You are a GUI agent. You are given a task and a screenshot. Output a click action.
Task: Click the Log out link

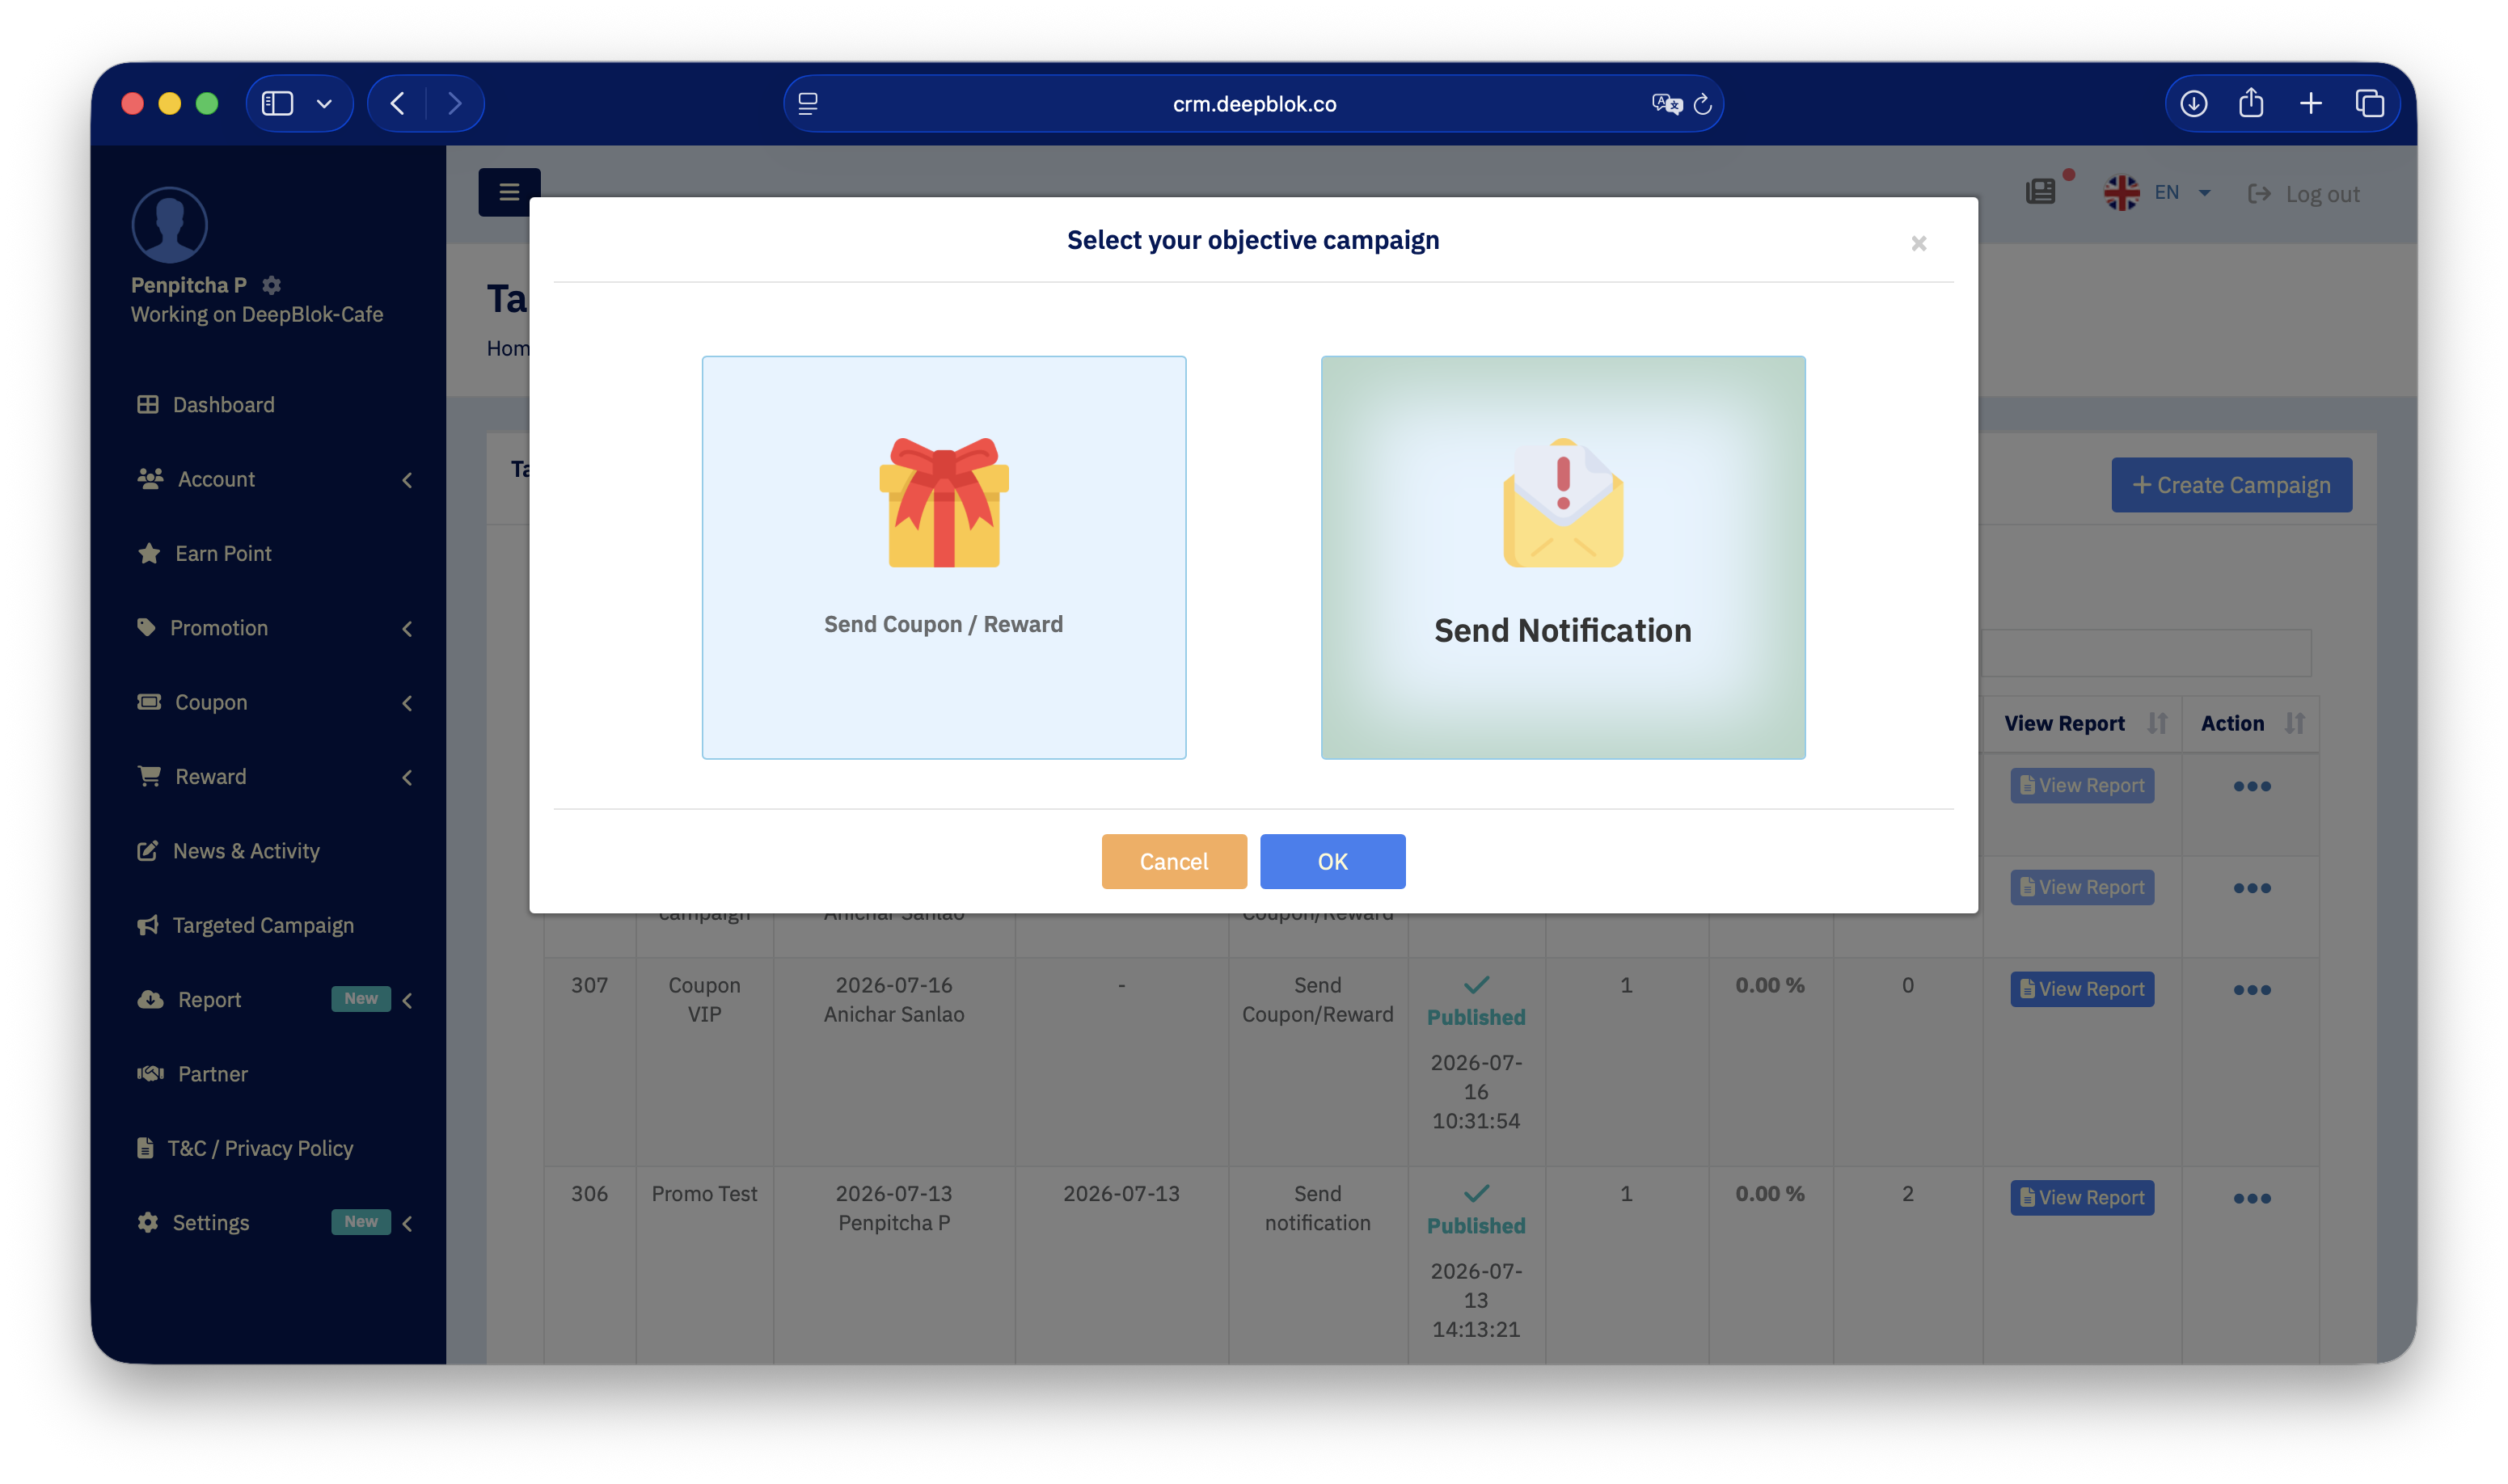[2303, 194]
